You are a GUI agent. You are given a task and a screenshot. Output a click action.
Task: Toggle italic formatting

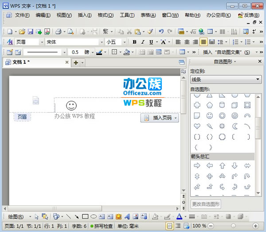(142, 42)
